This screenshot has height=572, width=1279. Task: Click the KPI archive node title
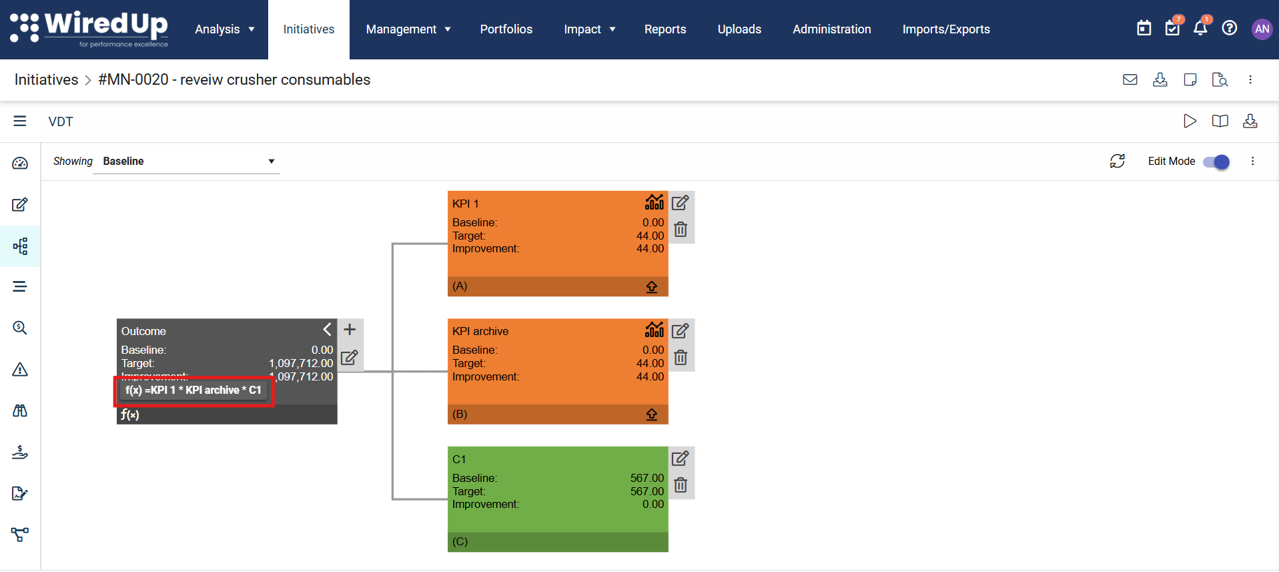[x=480, y=331]
